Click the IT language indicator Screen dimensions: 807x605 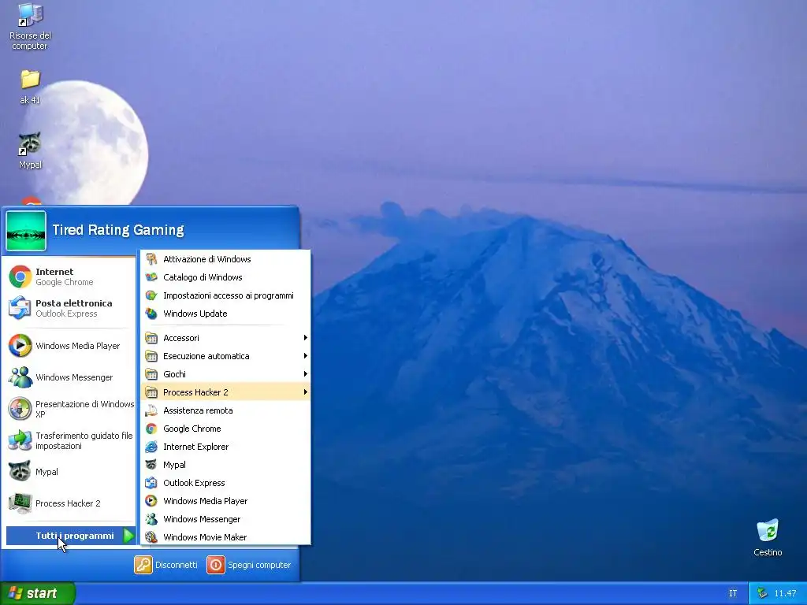pos(733,593)
